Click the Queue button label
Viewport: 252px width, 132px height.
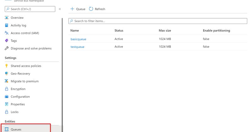[x=81, y=9]
